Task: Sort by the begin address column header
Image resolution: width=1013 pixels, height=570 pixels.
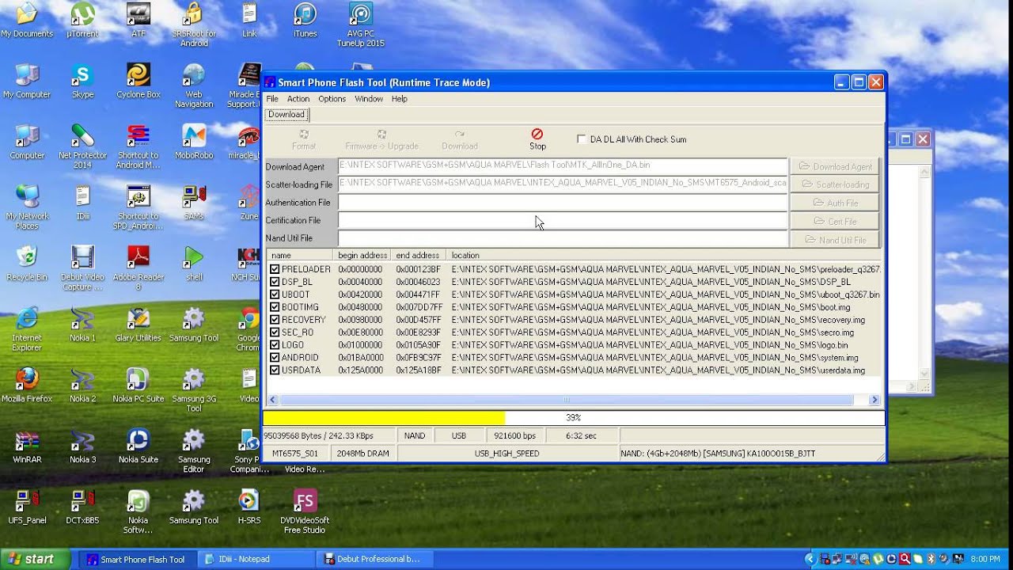Action: 363,255
